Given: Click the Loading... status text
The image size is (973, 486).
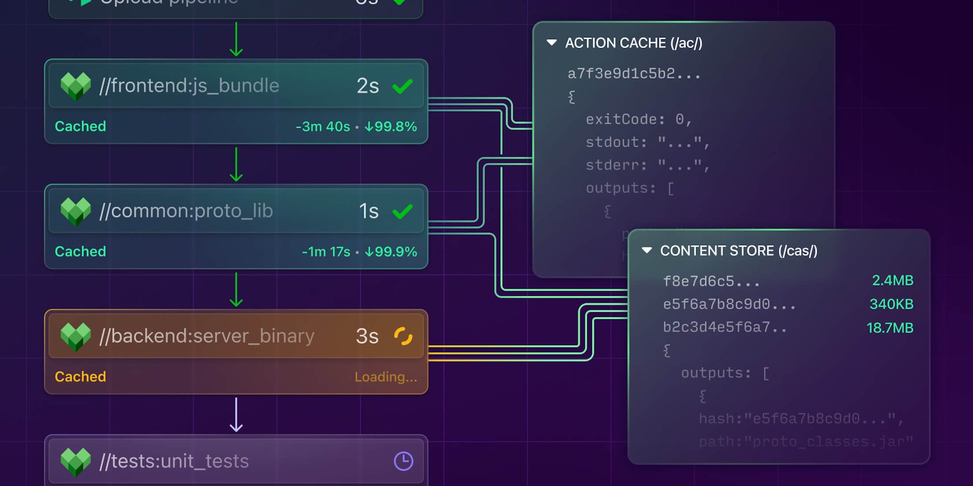Looking at the screenshot, I should point(386,377).
